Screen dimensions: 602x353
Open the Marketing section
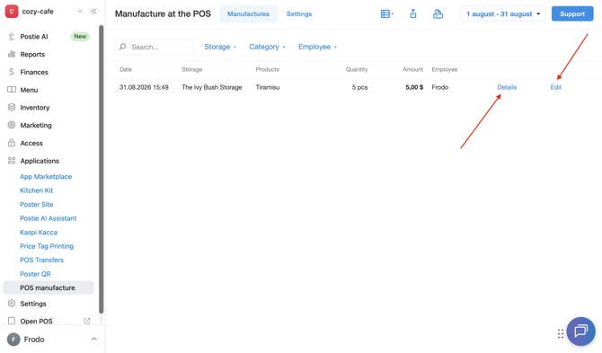pyautogui.click(x=36, y=125)
